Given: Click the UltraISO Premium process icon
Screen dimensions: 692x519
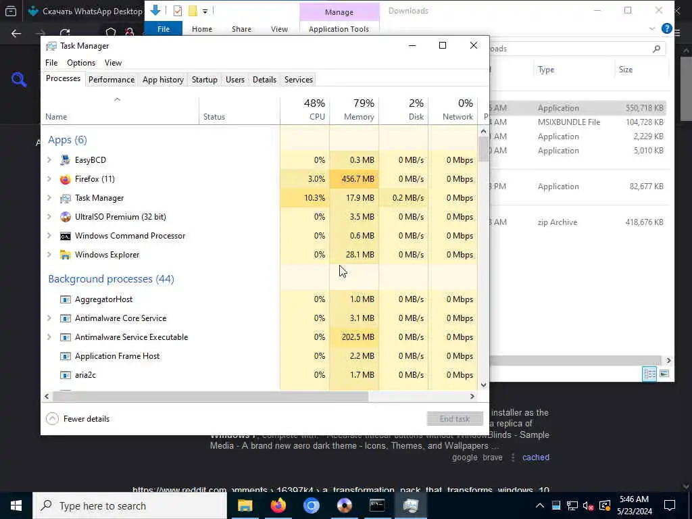Looking at the screenshot, I should (x=66, y=217).
